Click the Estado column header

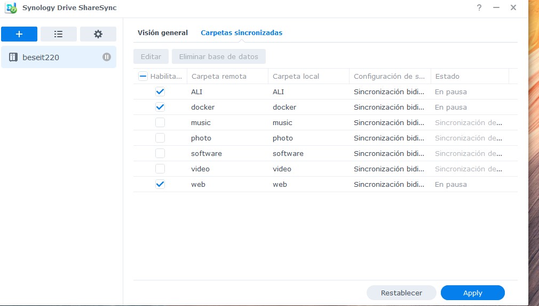click(447, 76)
